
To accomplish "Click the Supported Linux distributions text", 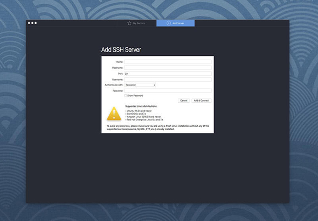I will pos(141,106).
